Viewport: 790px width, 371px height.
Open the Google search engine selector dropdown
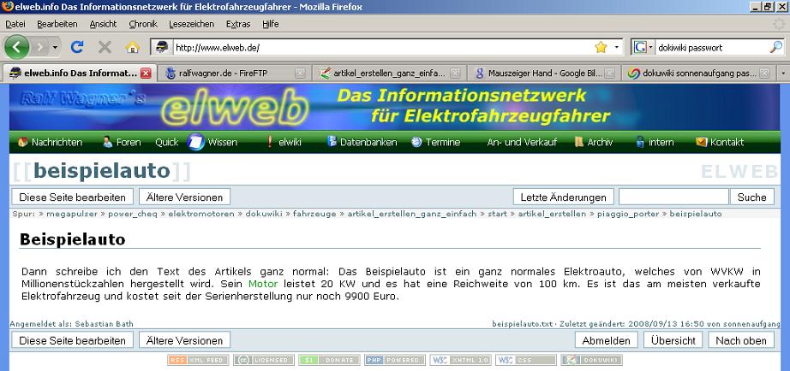point(643,47)
